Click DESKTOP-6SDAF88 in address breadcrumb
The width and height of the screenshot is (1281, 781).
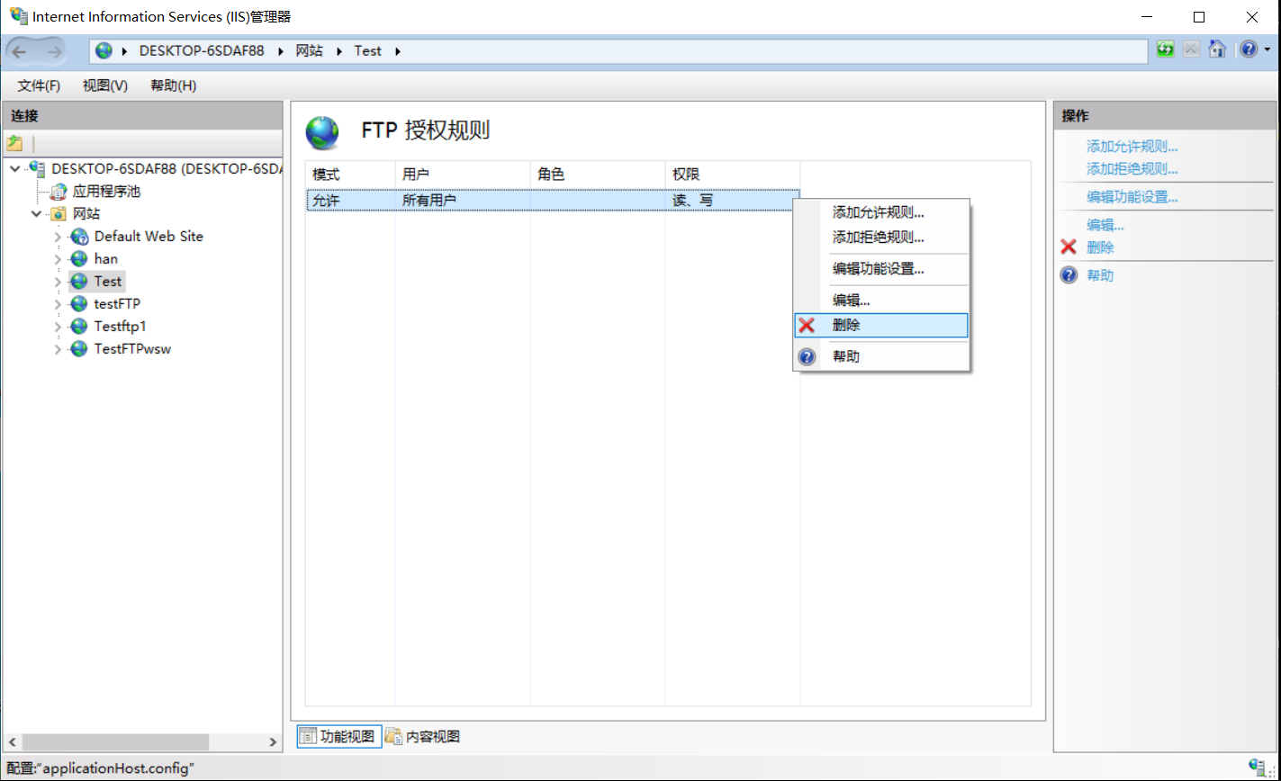[202, 50]
